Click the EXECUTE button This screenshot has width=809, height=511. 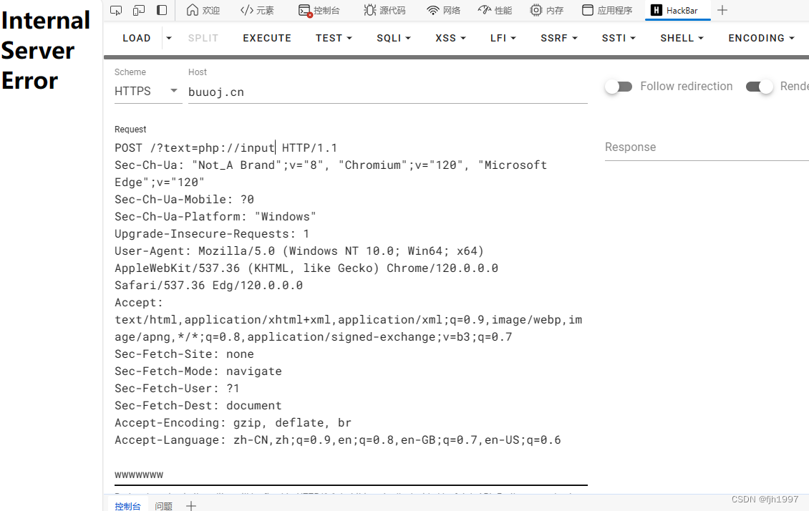[x=267, y=38]
